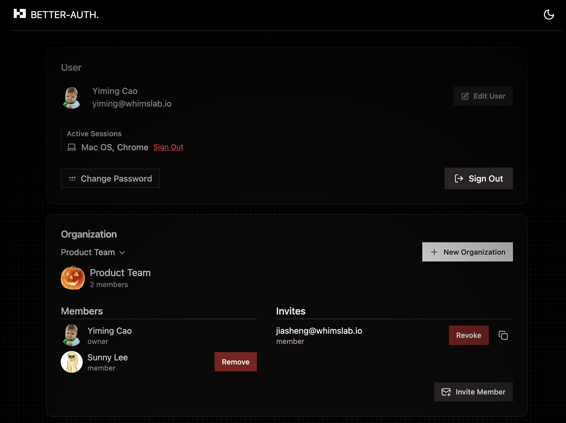Click the laptop session icon
The width and height of the screenshot is (566, 423).
[x=72, y=147]
